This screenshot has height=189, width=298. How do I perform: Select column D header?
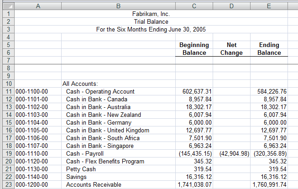point(231,5)
